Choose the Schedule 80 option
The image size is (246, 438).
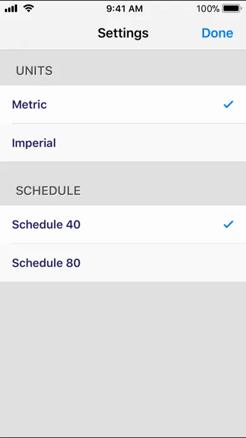click(x=123, y=262)
